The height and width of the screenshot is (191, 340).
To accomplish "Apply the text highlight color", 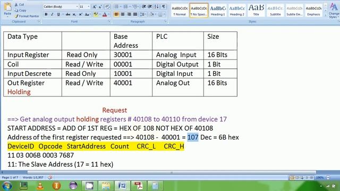I will (96, 14).
